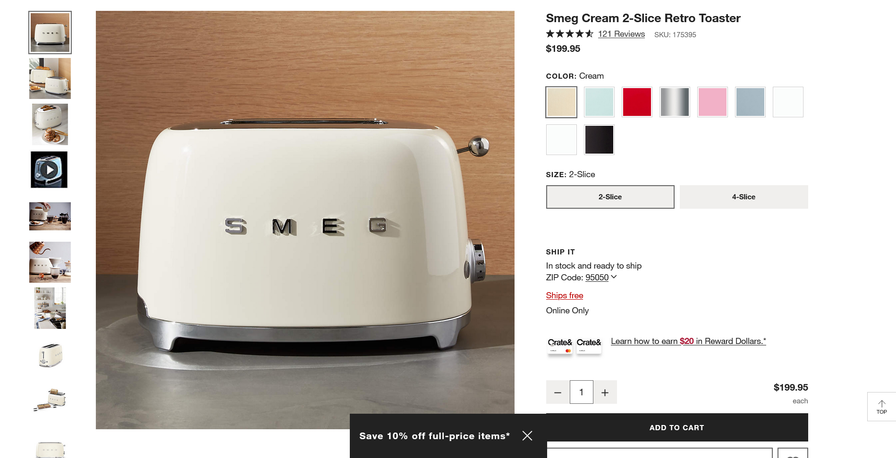
Task: Select the 2-Slice size option
Action: click(610, 197)
